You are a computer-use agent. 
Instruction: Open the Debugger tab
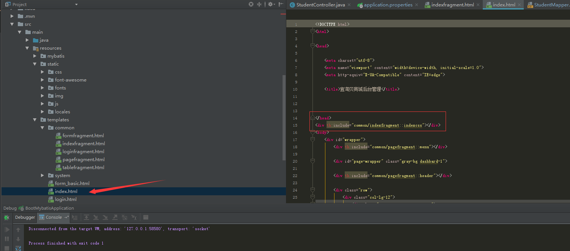(x=25, y=217)
